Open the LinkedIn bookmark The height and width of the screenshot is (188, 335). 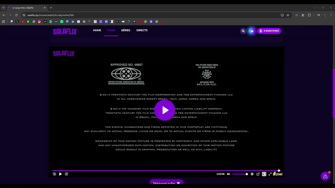tap(73, 22)
